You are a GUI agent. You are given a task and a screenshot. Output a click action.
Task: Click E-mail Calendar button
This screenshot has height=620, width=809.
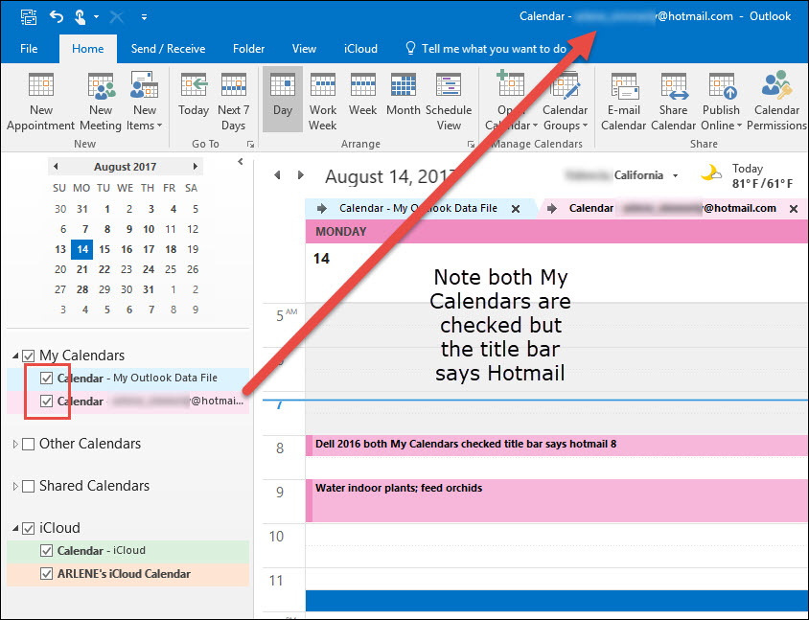tap(623, 103)
